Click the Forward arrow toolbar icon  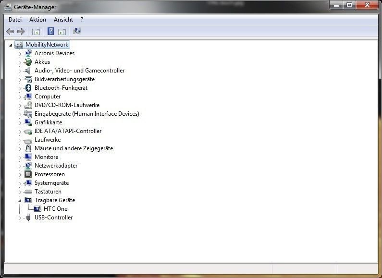pyautogui.click(x=21, y=31)
